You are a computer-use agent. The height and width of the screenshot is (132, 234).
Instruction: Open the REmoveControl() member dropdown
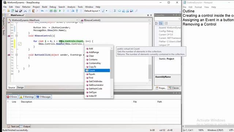tap(115, 20)
